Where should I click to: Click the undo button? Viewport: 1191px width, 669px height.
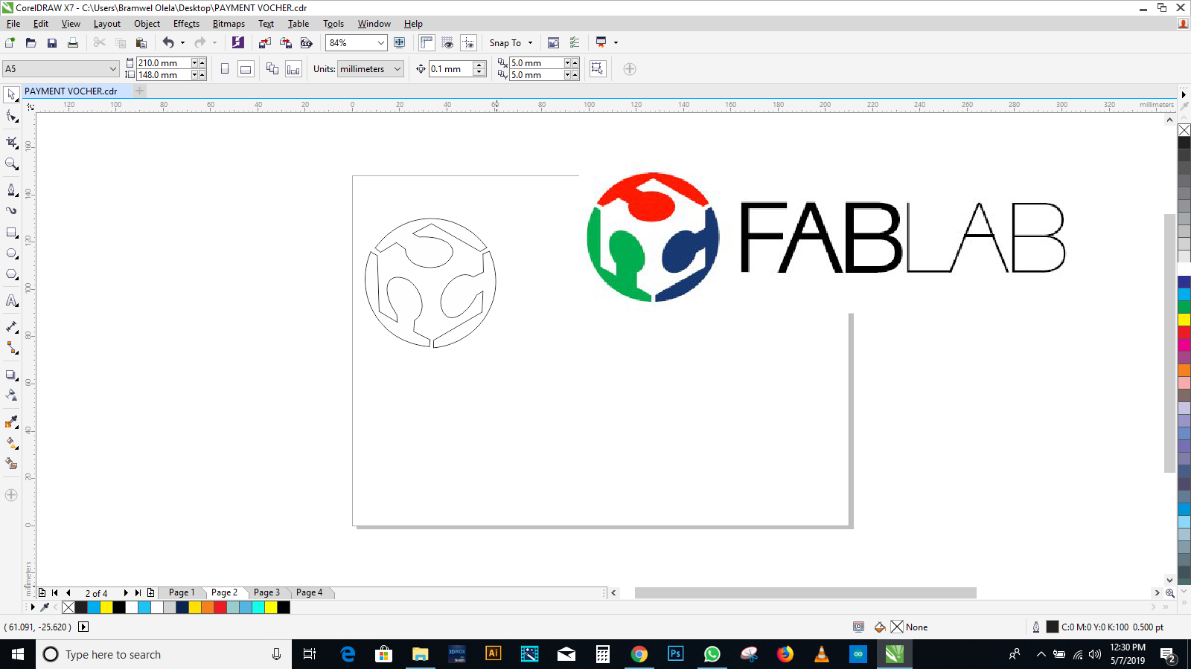coord(168,43)
